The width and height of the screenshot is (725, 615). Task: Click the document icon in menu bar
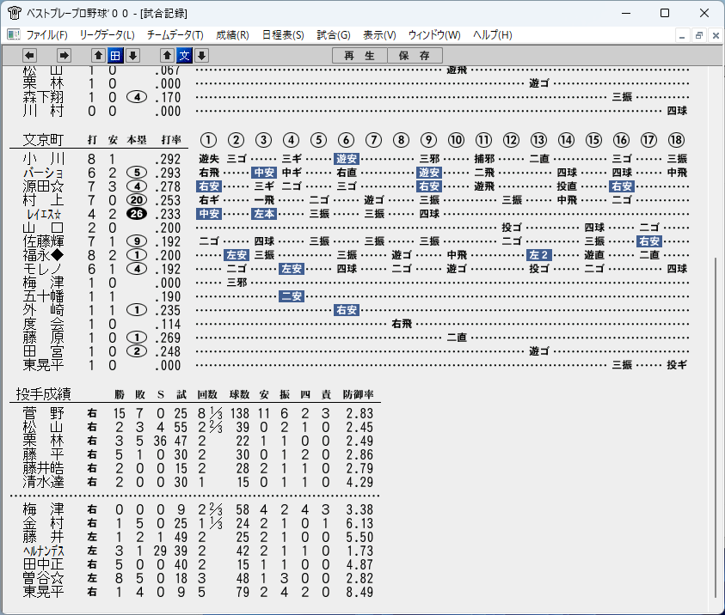14,34
